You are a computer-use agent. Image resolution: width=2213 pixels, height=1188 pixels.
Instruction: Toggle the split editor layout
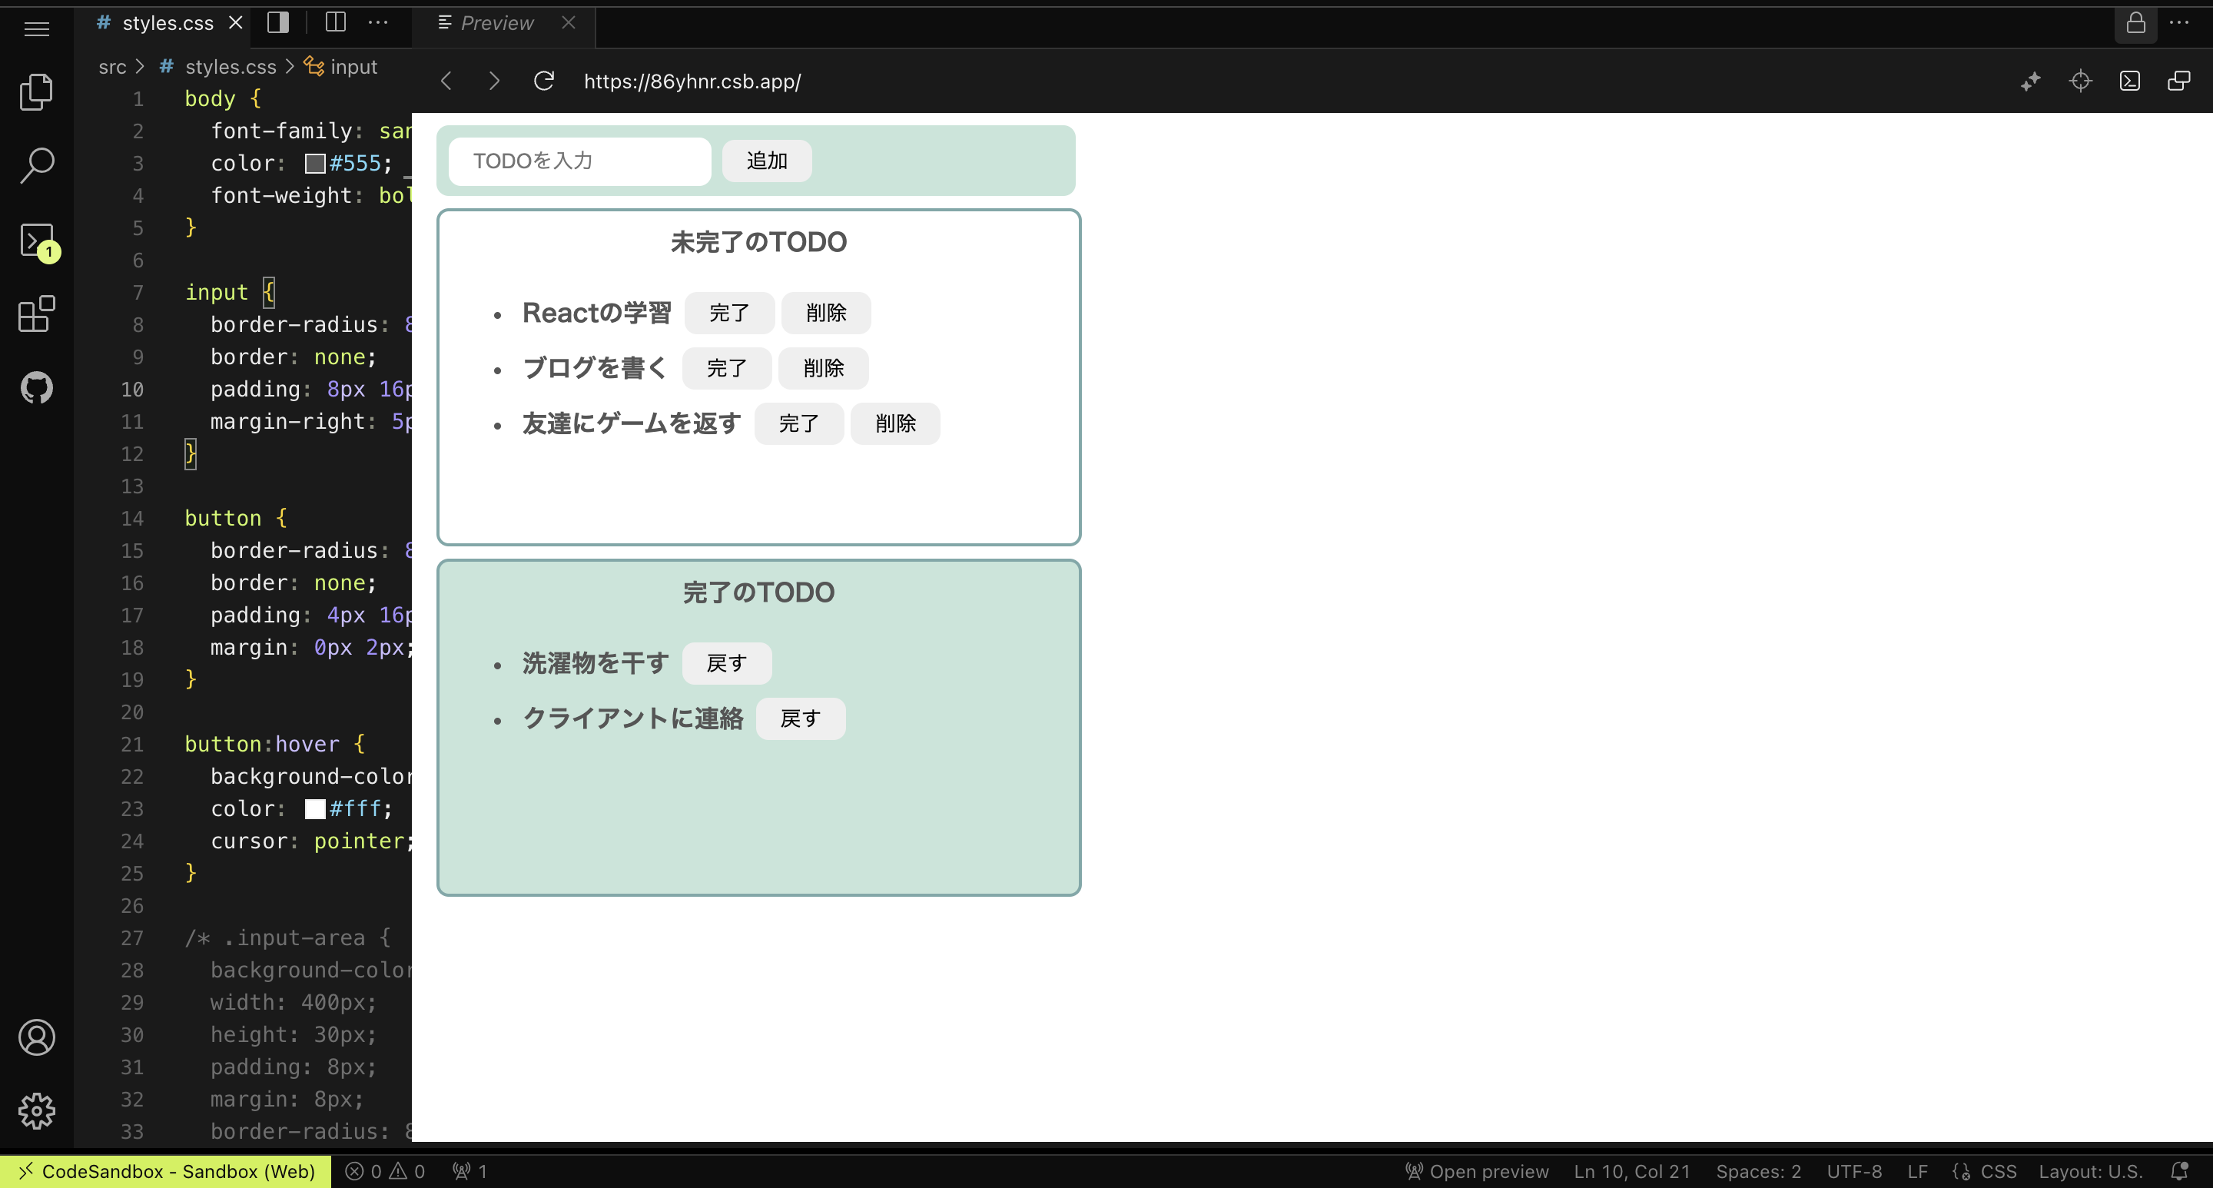(x=335, y=23)
